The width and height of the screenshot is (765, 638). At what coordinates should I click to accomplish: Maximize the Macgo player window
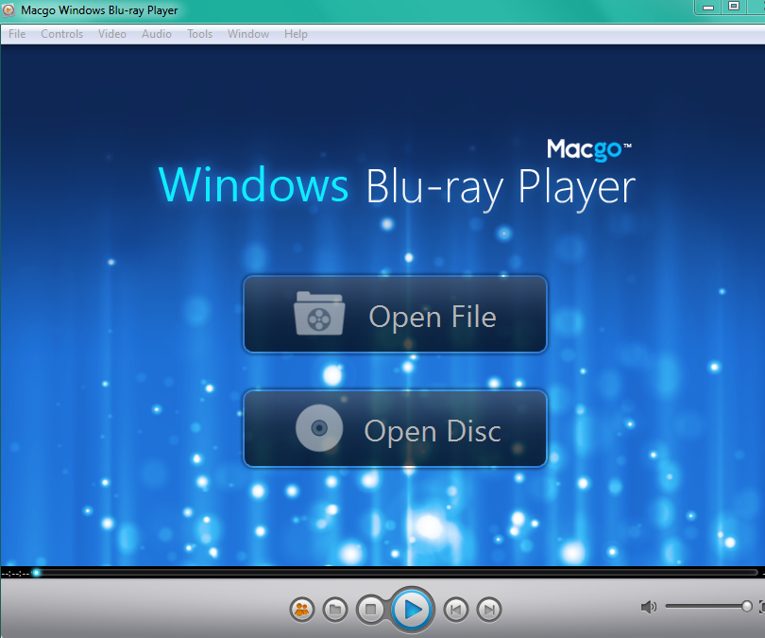tap(734, 7)
